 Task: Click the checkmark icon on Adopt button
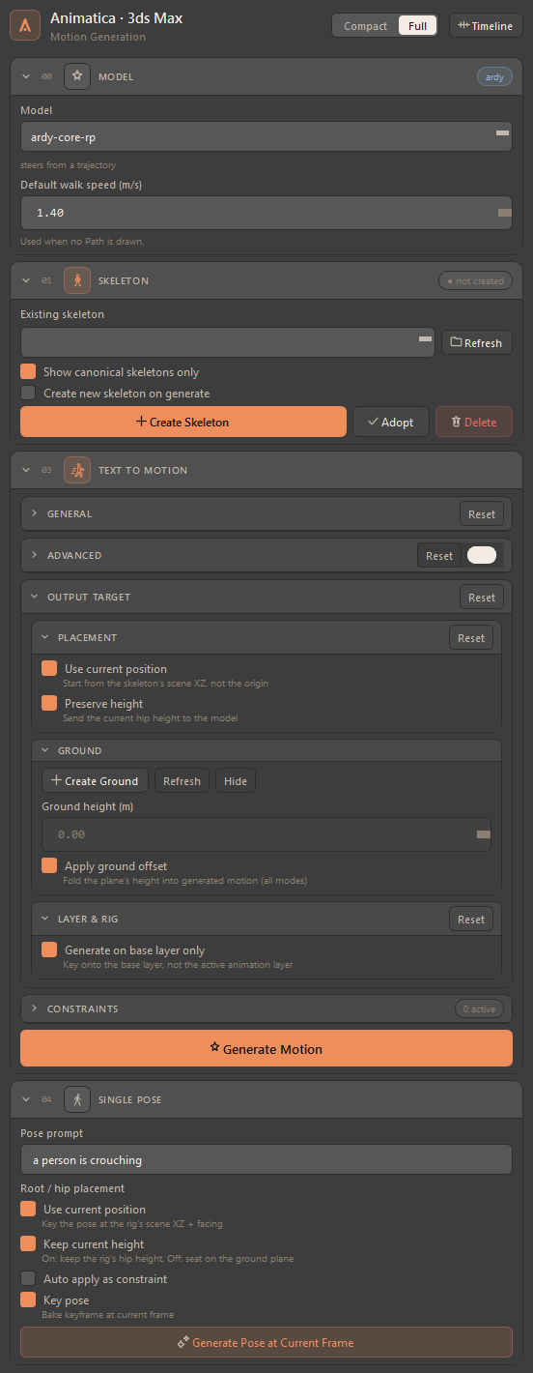click(x=373, y=422)
